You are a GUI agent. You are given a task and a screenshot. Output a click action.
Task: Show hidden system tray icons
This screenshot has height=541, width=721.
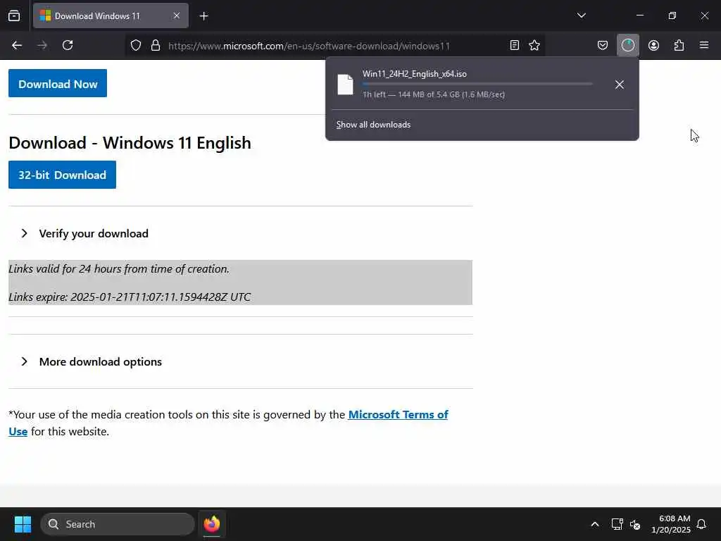(594, 524)
